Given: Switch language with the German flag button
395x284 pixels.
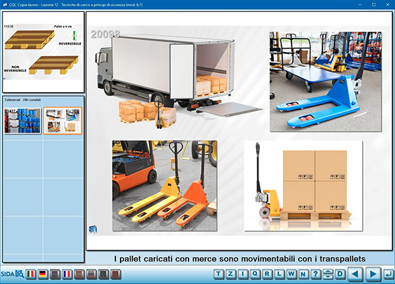Looking at the screenshot, I should pyautogui.click(x=43, y=274).
